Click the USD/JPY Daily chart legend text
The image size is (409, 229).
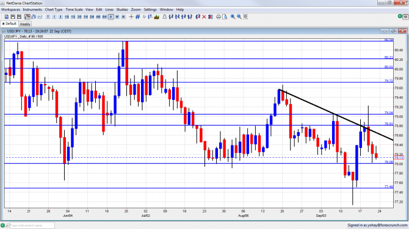[x=24, y=37]
